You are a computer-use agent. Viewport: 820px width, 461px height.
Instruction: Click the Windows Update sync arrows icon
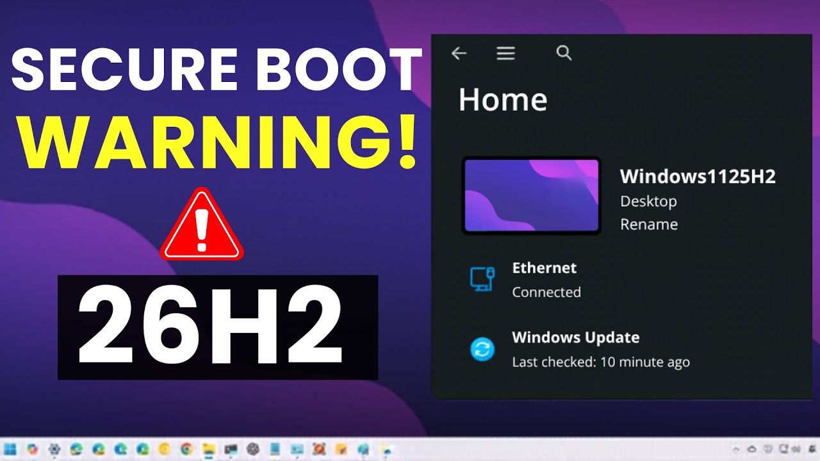[x=482, y=350]
